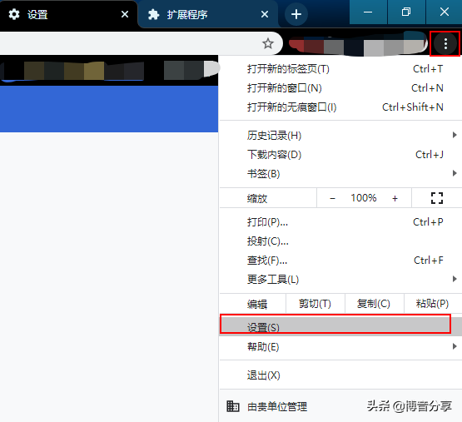The height and width of the screenshot is (422, 462).
Task: Click the building icon beside 由贵单位管理
Action: 232,406
